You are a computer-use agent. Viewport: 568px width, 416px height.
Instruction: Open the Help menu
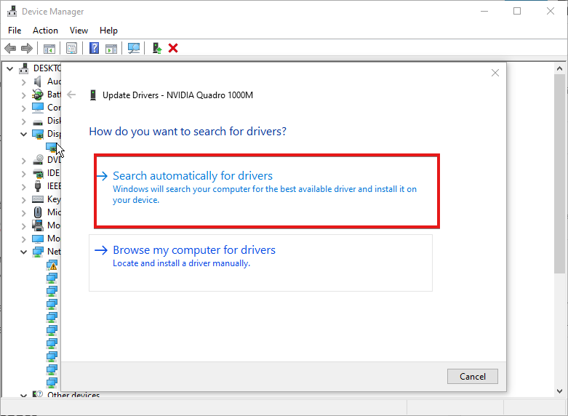pos(108,31)
